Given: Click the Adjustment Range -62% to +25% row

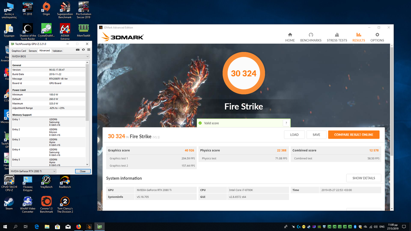Looking at the screenshot, I should coord(48,108).
